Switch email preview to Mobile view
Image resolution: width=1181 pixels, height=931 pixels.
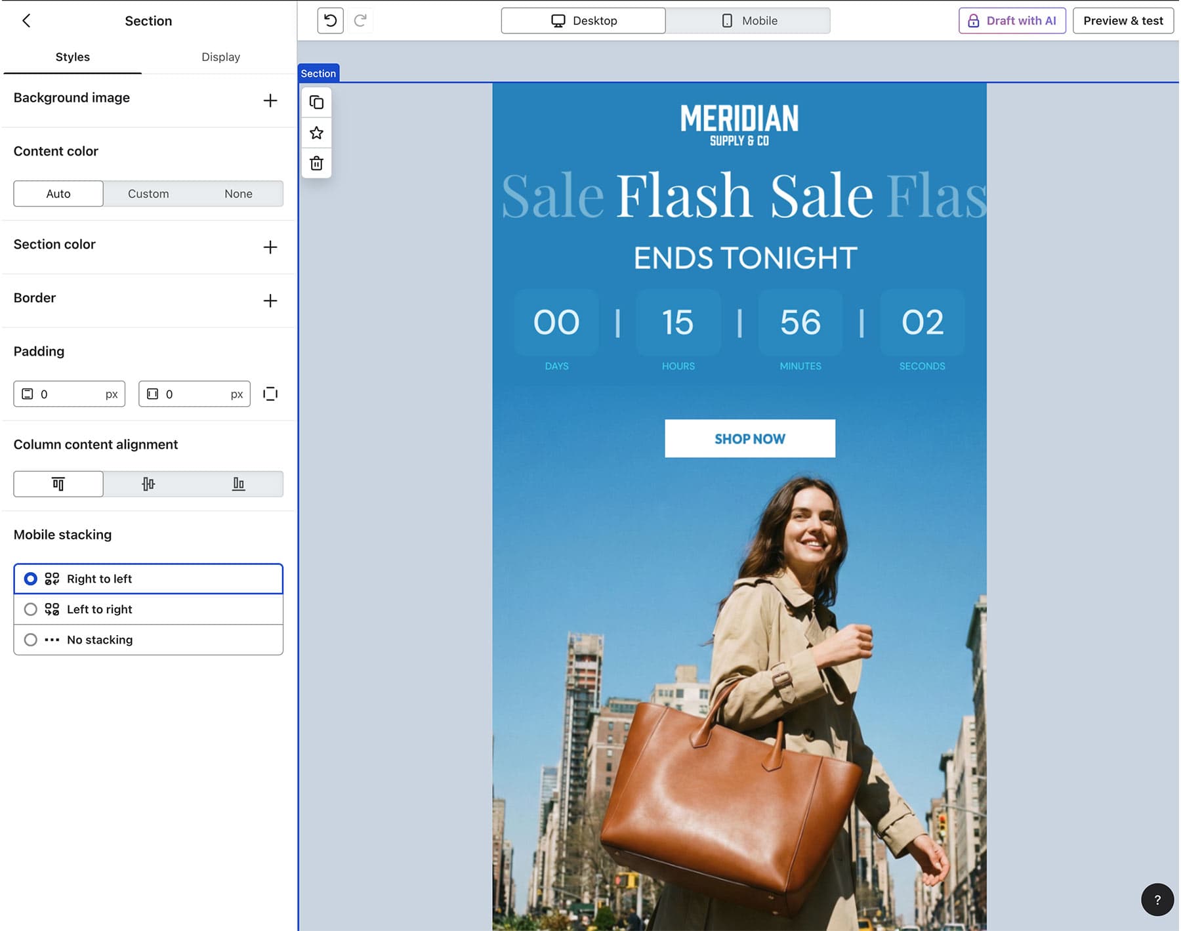click(748, 20)
